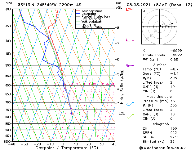Click the red Temperature line sample in legend

point(78,11)
